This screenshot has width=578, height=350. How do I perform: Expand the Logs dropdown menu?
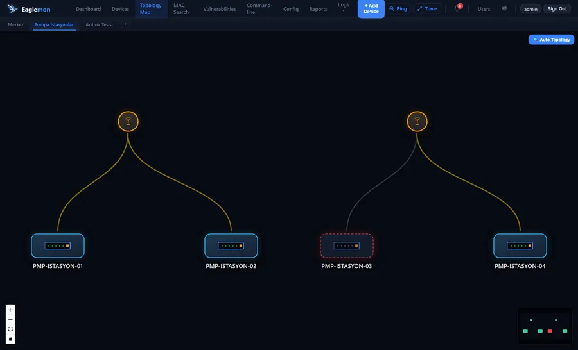[x=343, y=7]
